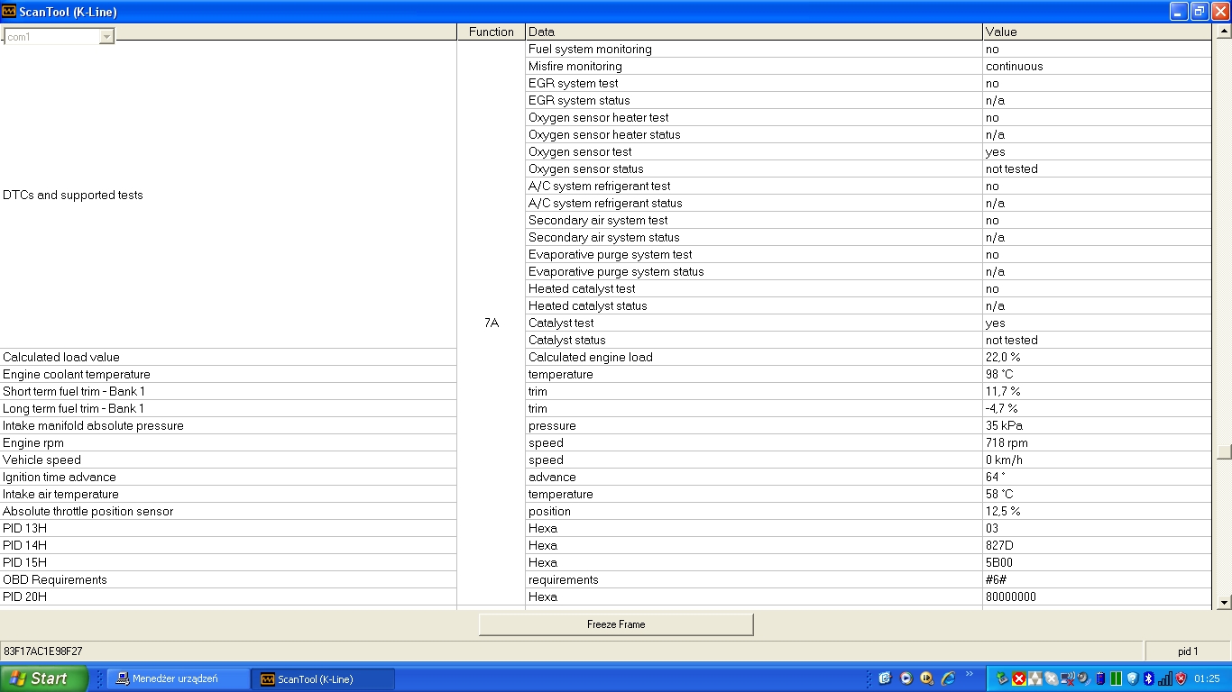Select 'Absolute throttle position sensor' row
This screenshot has width=1232, height=692.
(228, 511)
